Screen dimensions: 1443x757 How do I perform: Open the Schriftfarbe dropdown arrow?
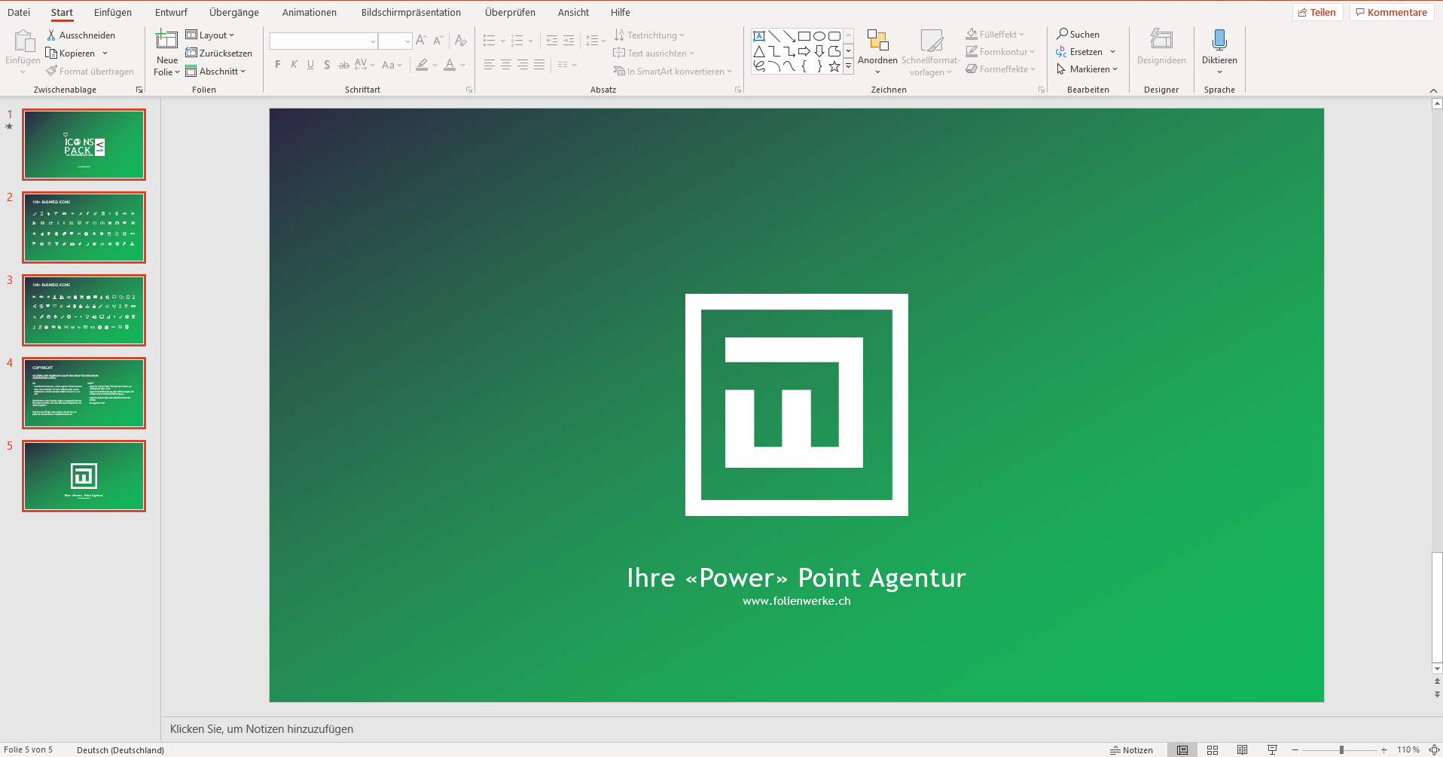462,66
